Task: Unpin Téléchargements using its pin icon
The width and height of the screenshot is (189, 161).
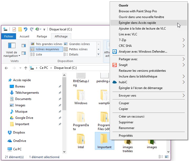Action: click(60, 93)
